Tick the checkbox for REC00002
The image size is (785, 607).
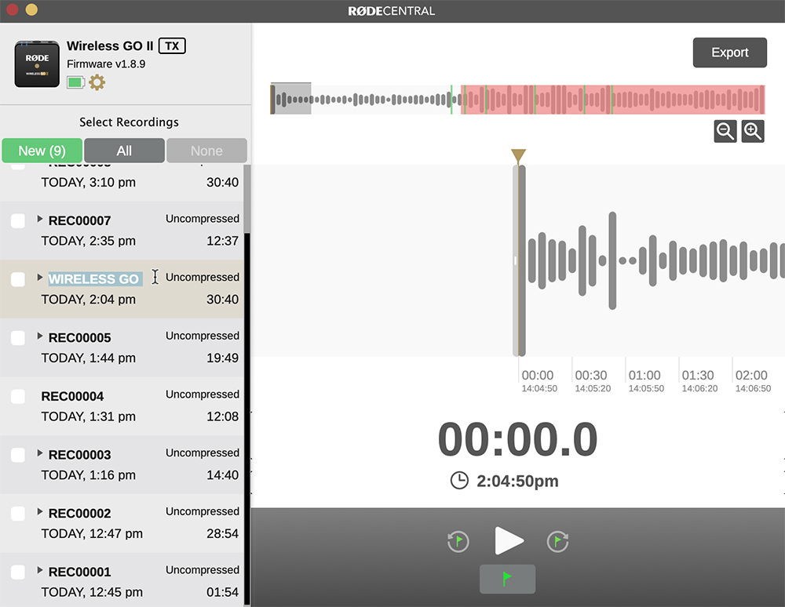pos(18,514)
